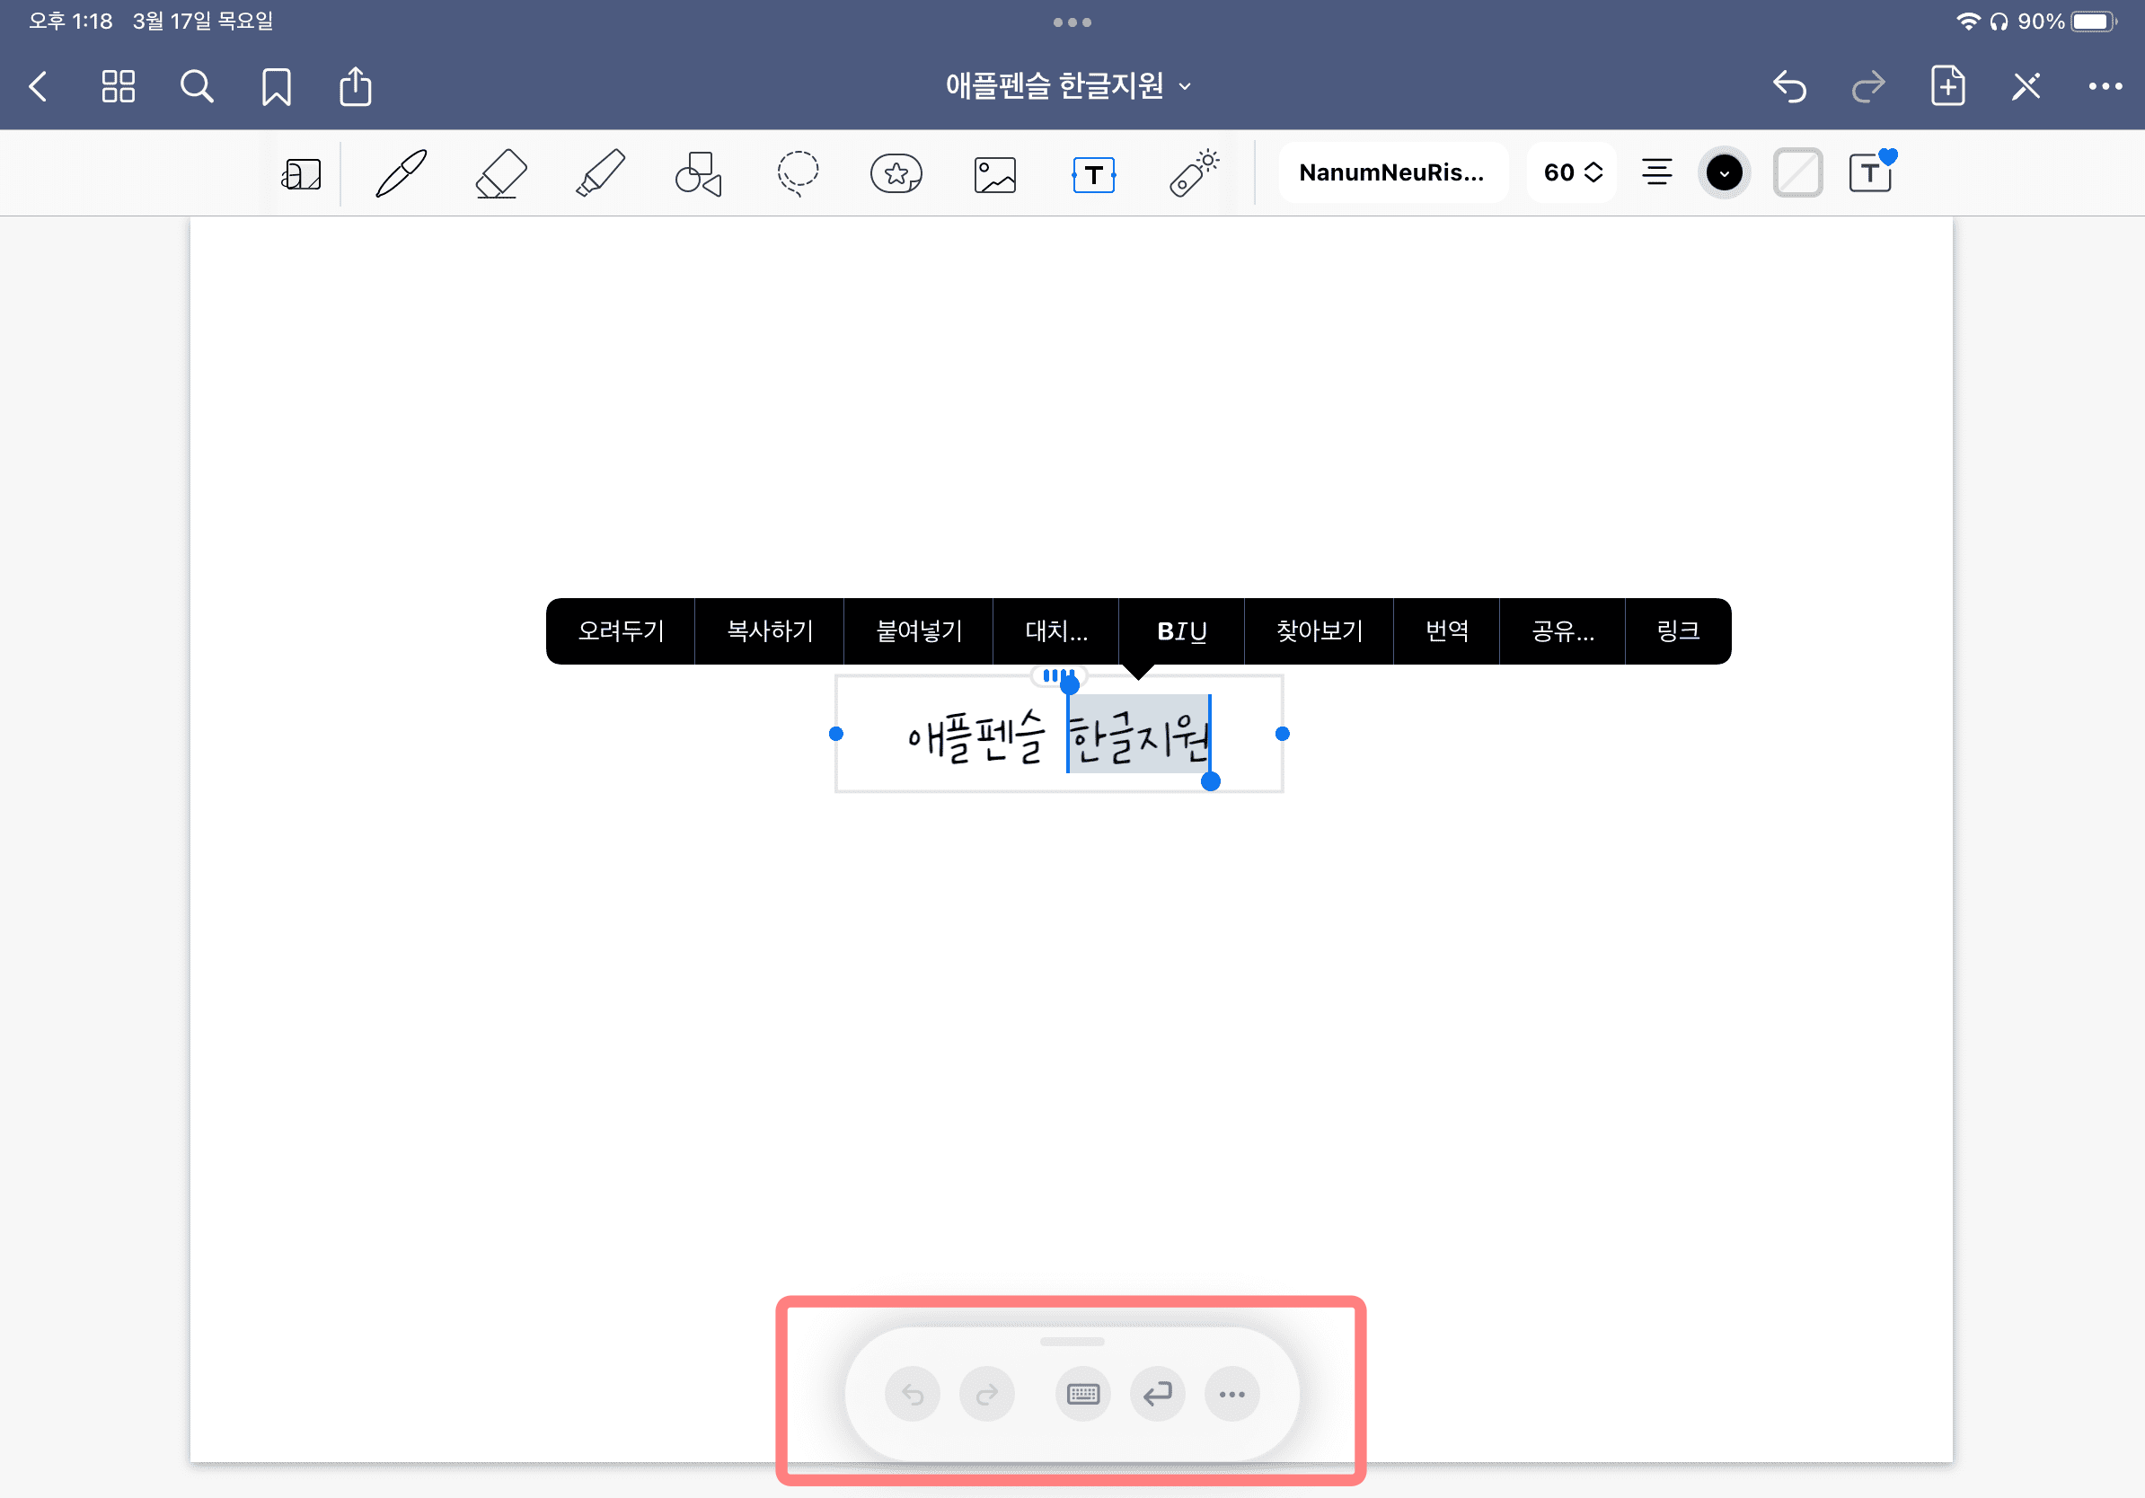Change font size 60 stepper
This screenshot has width=2145, height=1498.
click(1572, 172)
